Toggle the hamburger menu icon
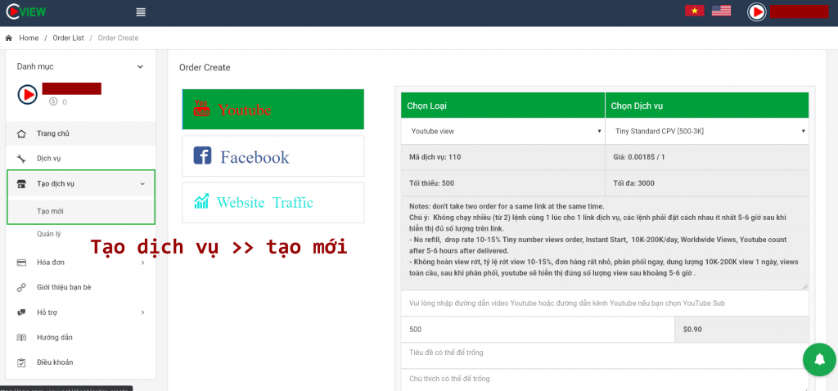Viewport: 838px width, 391px height. (141, 11)
